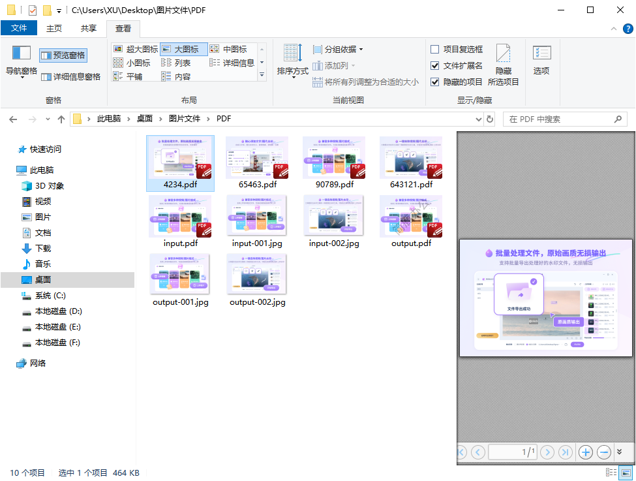Open 分组依据 dropdown
The width and height of the screenshot is (636, 481).
(x=338, y=50)
